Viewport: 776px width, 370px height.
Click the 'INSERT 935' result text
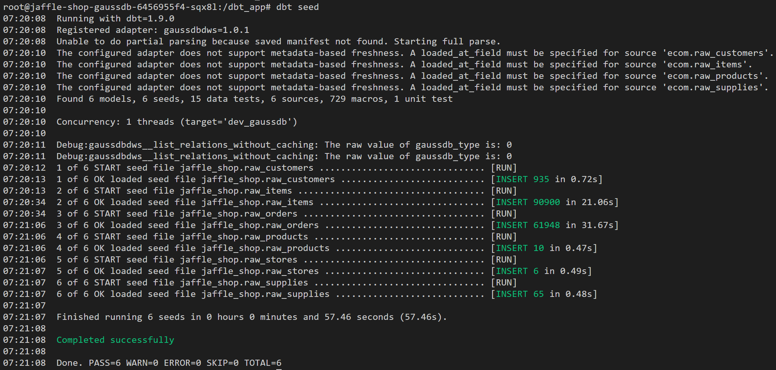522,179
